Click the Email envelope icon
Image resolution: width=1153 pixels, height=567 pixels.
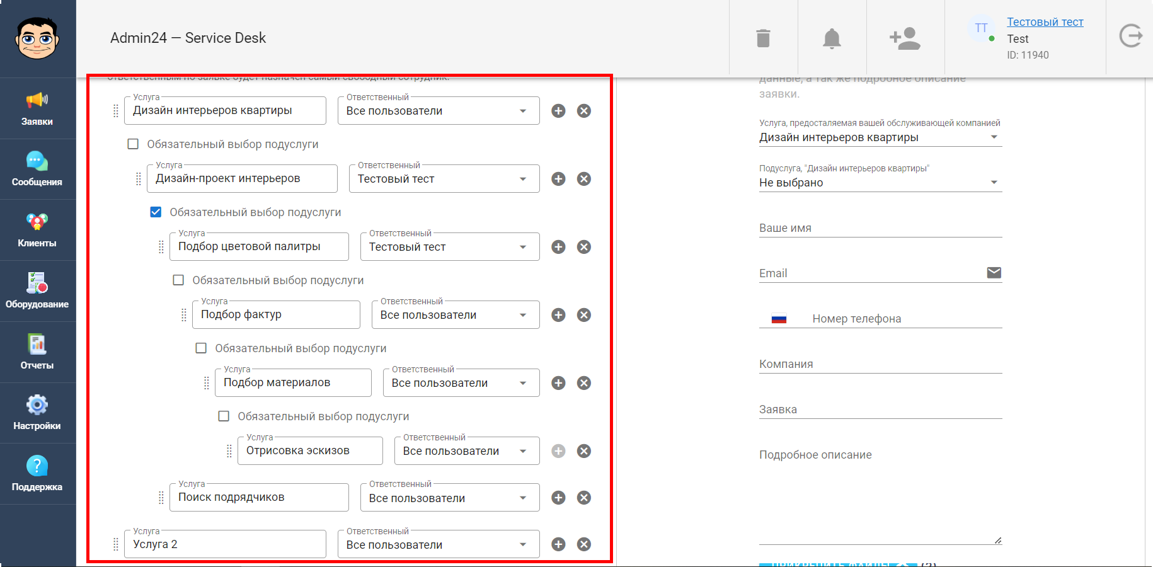coord(994,272)
